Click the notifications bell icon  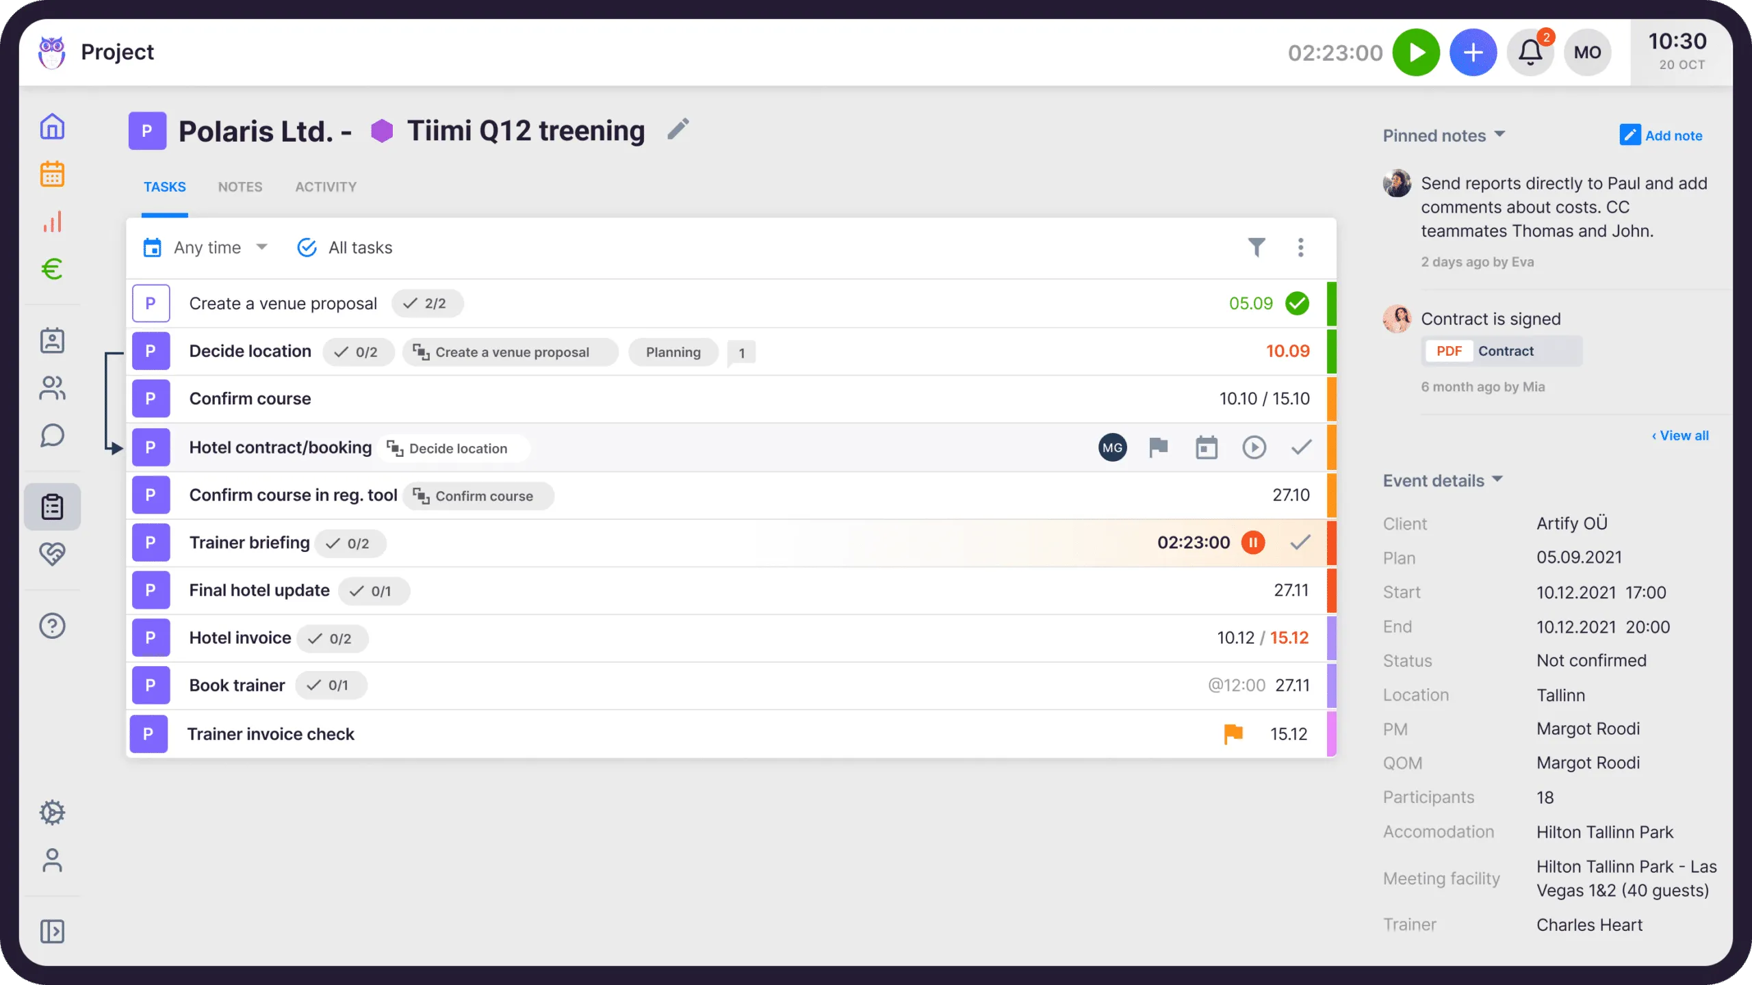click(x=1530, y=53)
